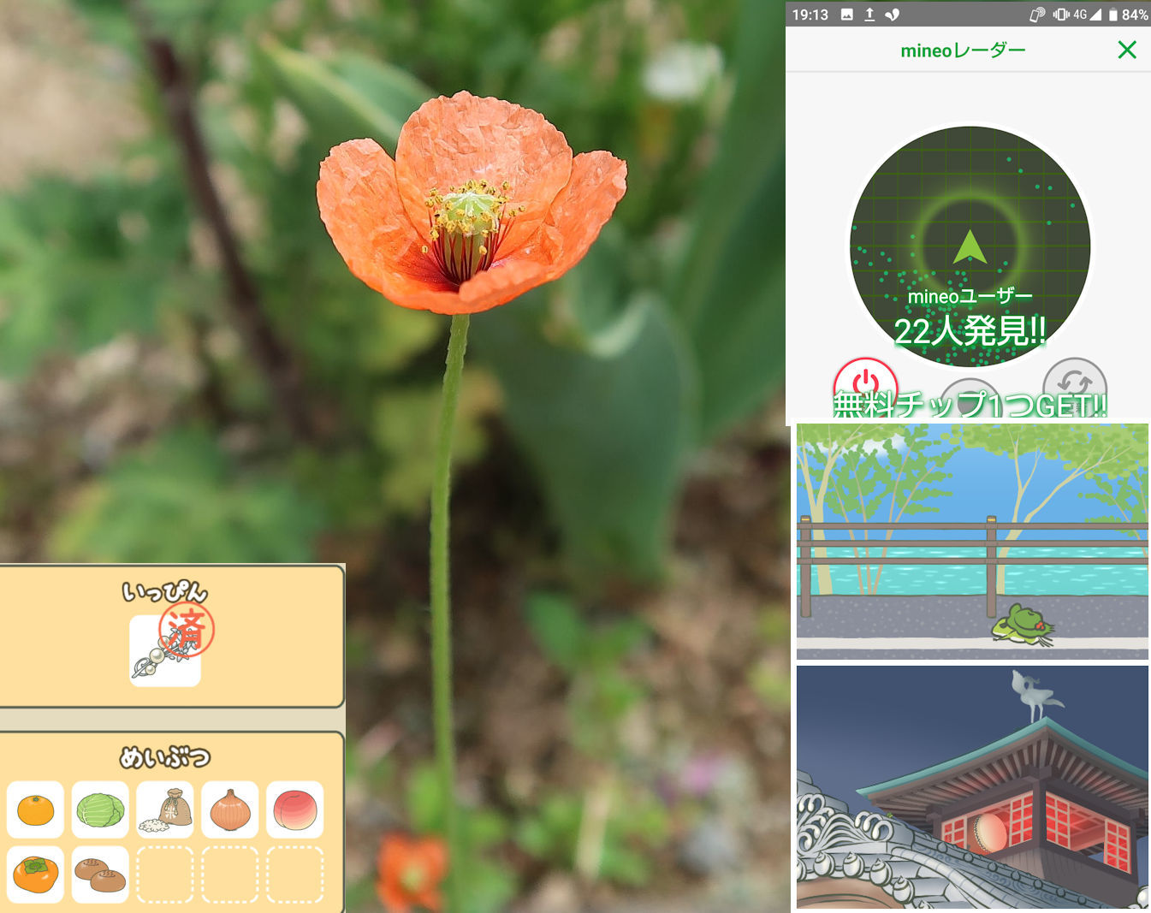Image resolution: width=1151 pixels, height=913 pixels.
Task: Tap the vibrate mode icon in status bar
Action: [1061, 15]
